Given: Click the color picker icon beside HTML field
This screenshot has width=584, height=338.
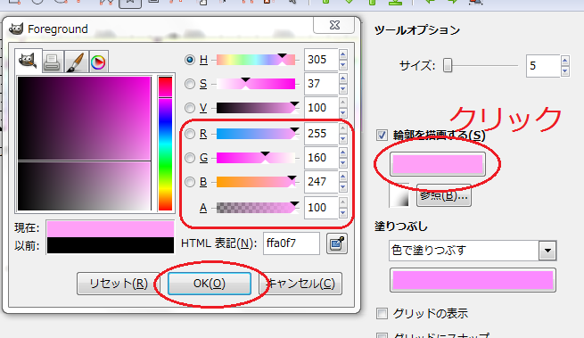Looking at the screenshot, I should [x=337, y=243].
